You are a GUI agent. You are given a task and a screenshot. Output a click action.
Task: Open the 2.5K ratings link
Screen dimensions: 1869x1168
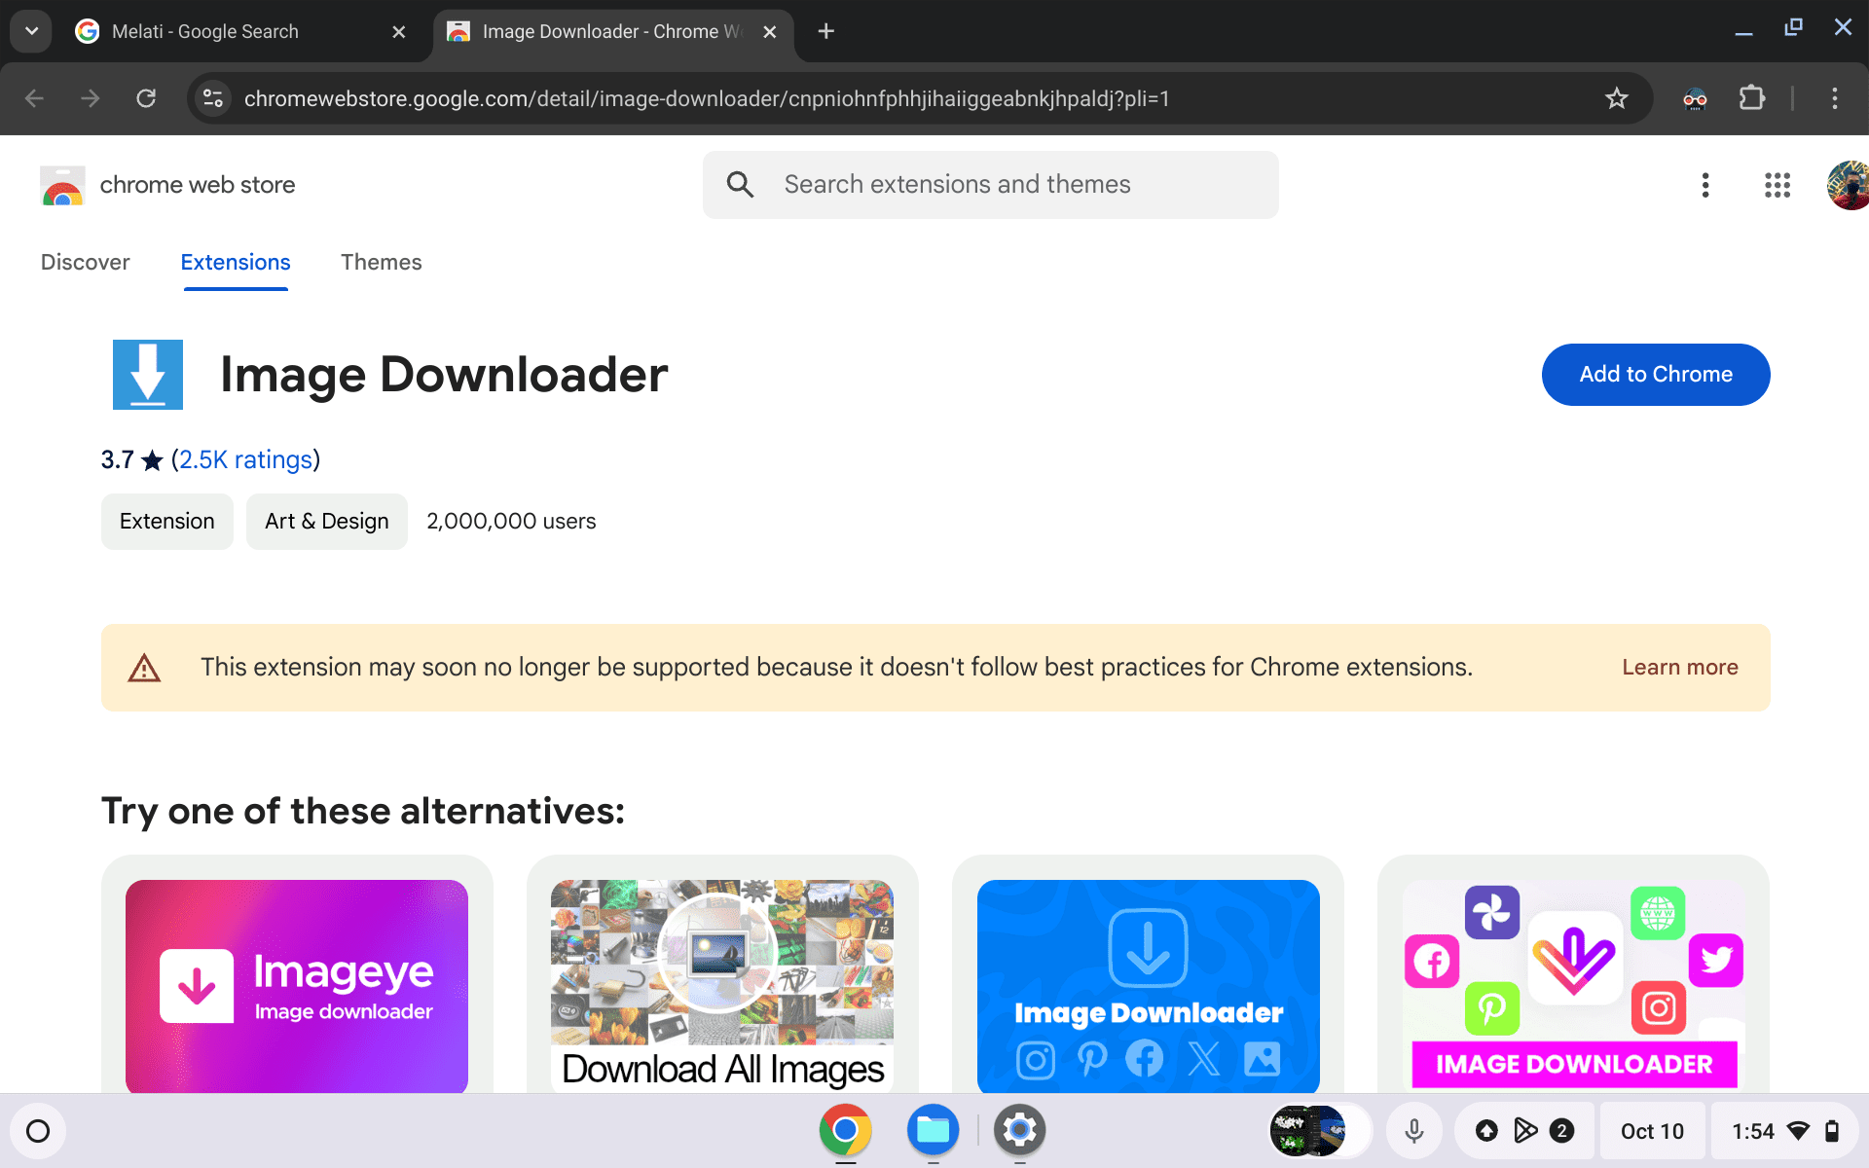point(245,459)
